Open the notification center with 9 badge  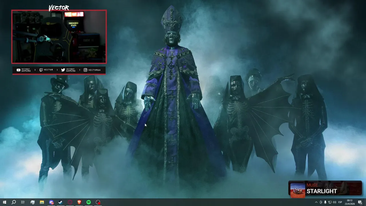(x=360, y=202)
